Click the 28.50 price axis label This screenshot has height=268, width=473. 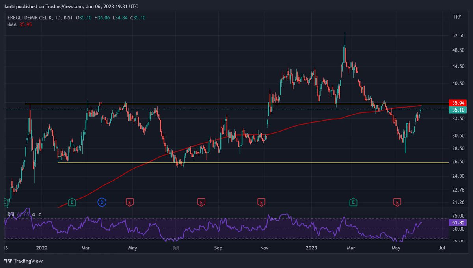click(x=458, y=149)
